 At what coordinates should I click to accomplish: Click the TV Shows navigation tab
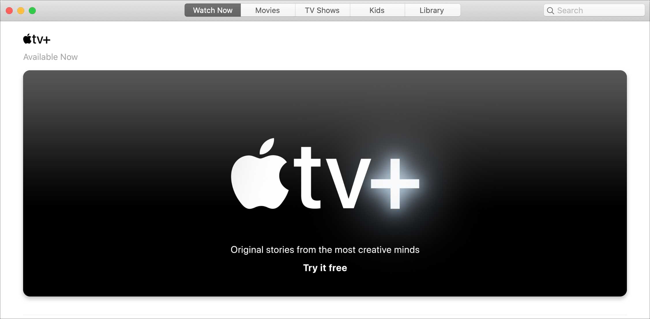tap(322, 10)
